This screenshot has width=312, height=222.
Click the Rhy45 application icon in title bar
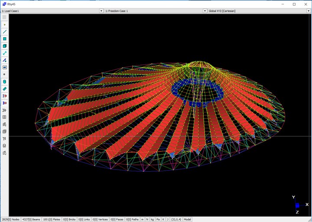click(x=3, y=4)
